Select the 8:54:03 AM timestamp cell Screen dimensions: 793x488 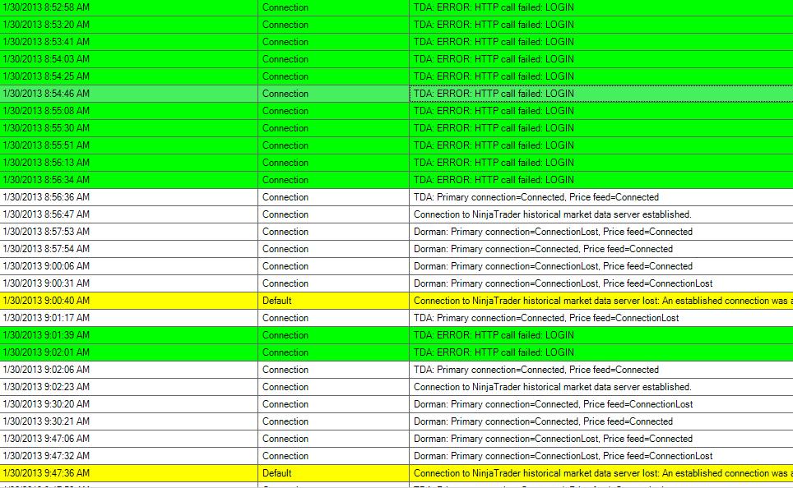coord(128,59)
